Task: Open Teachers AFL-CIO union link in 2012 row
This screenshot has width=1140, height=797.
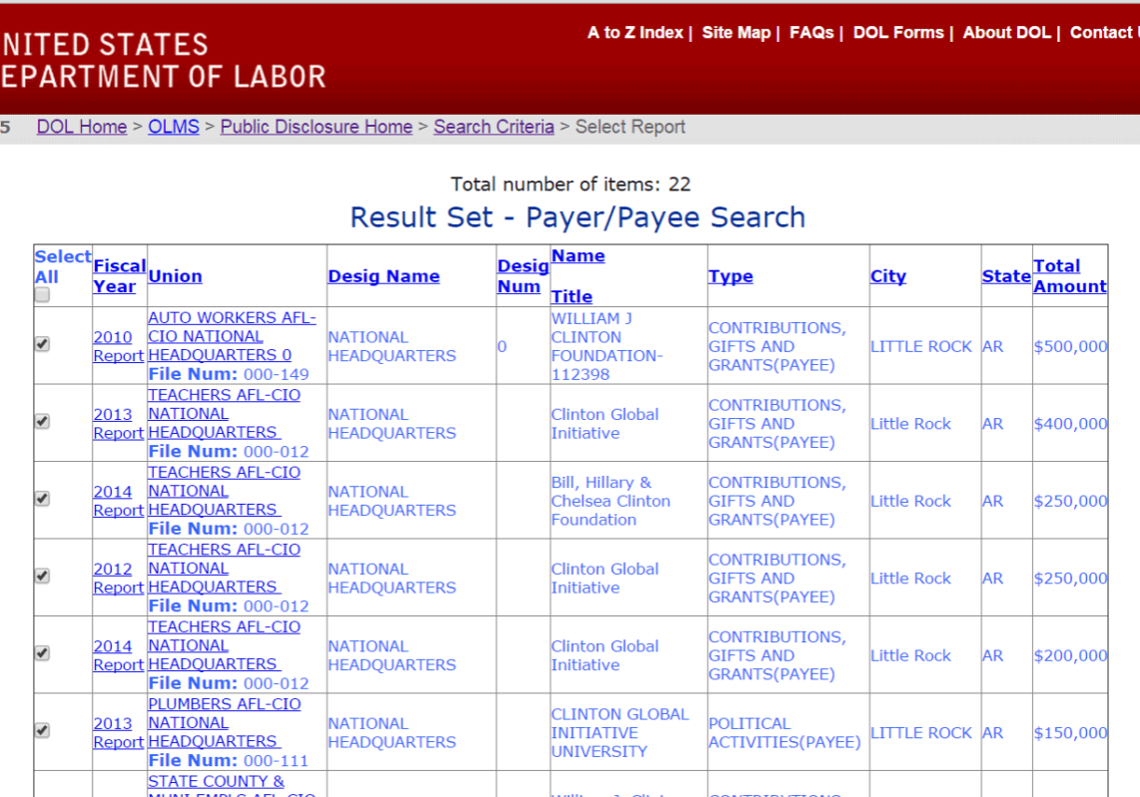Action: pyautogui.click(x=224, y=569)
